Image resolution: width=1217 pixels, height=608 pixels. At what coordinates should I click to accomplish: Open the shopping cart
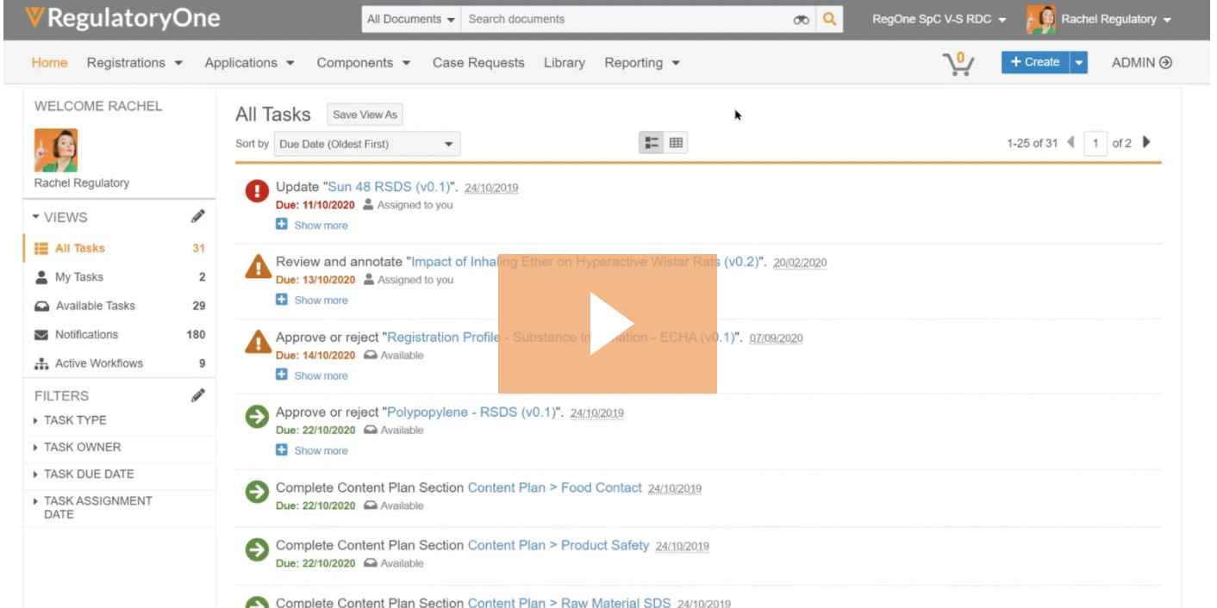point(959,61)
